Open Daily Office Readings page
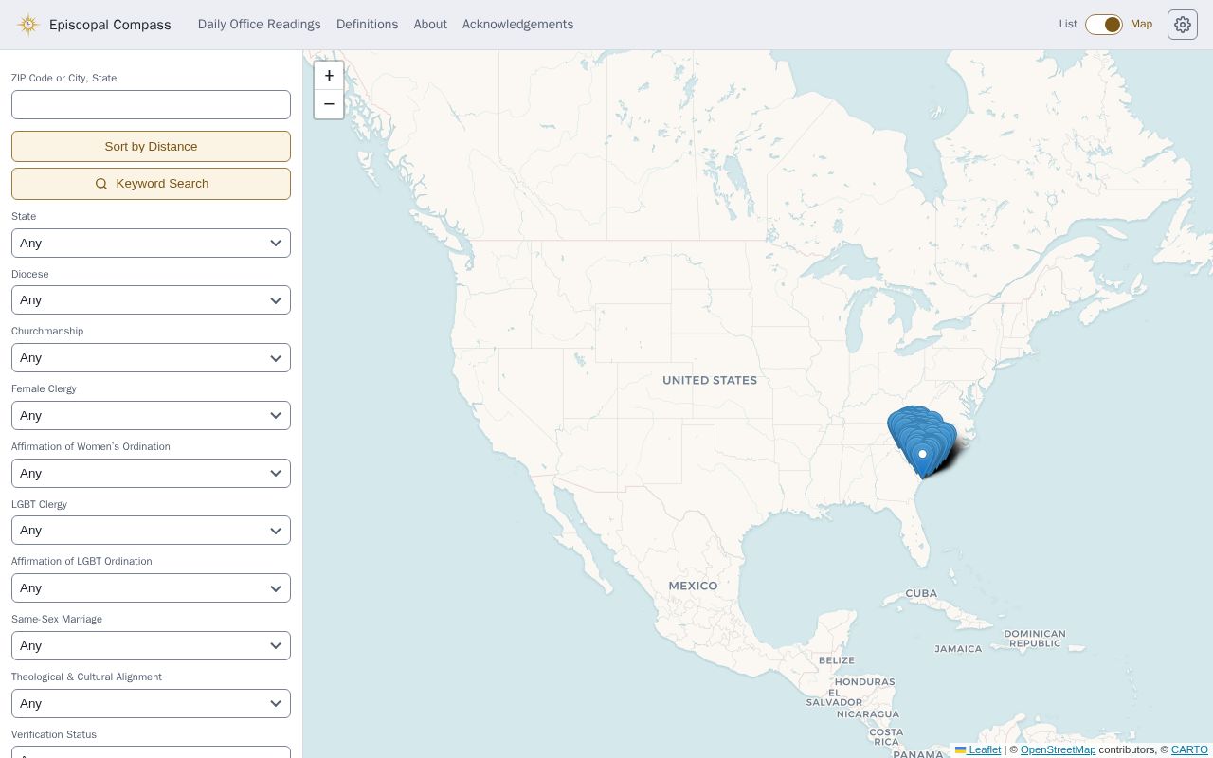1213x758 pixels. click(259, 25)
